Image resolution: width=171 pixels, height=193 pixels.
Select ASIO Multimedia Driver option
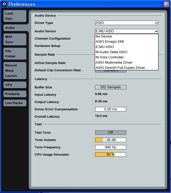tap(127, 62)
